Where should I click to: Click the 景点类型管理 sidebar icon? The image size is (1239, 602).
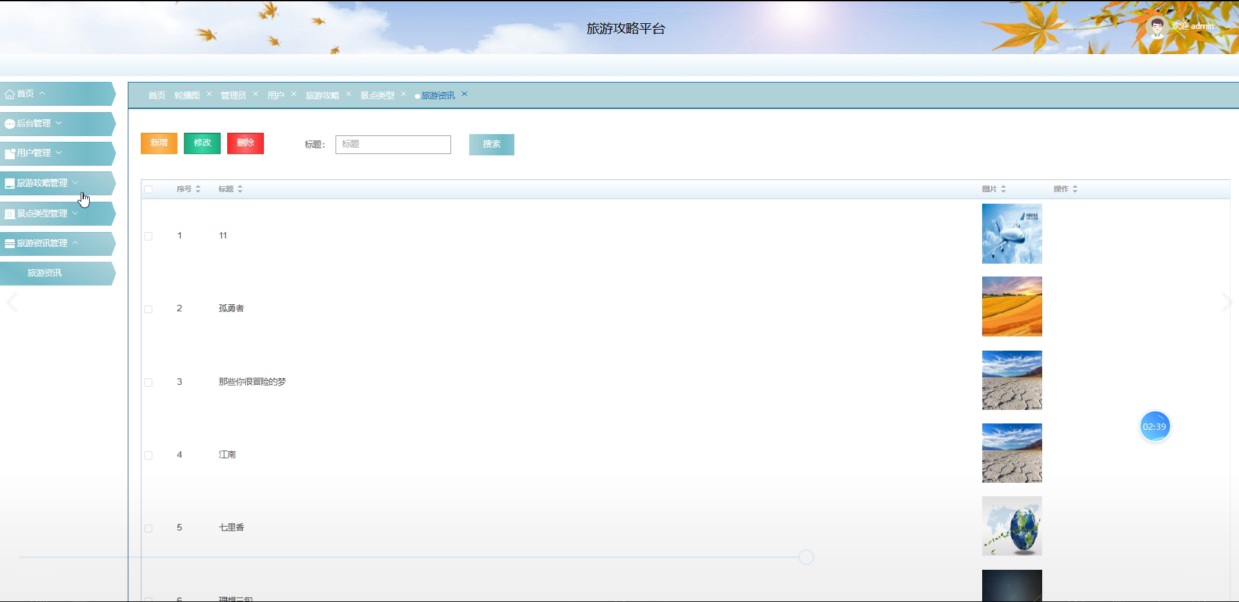(x=10, y=213)
